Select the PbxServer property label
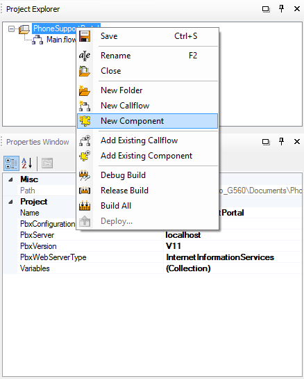 (x=37, y=235)
